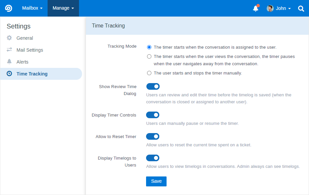
Task: Expand the Manage dropdown menu
Action: pos(63,8)
